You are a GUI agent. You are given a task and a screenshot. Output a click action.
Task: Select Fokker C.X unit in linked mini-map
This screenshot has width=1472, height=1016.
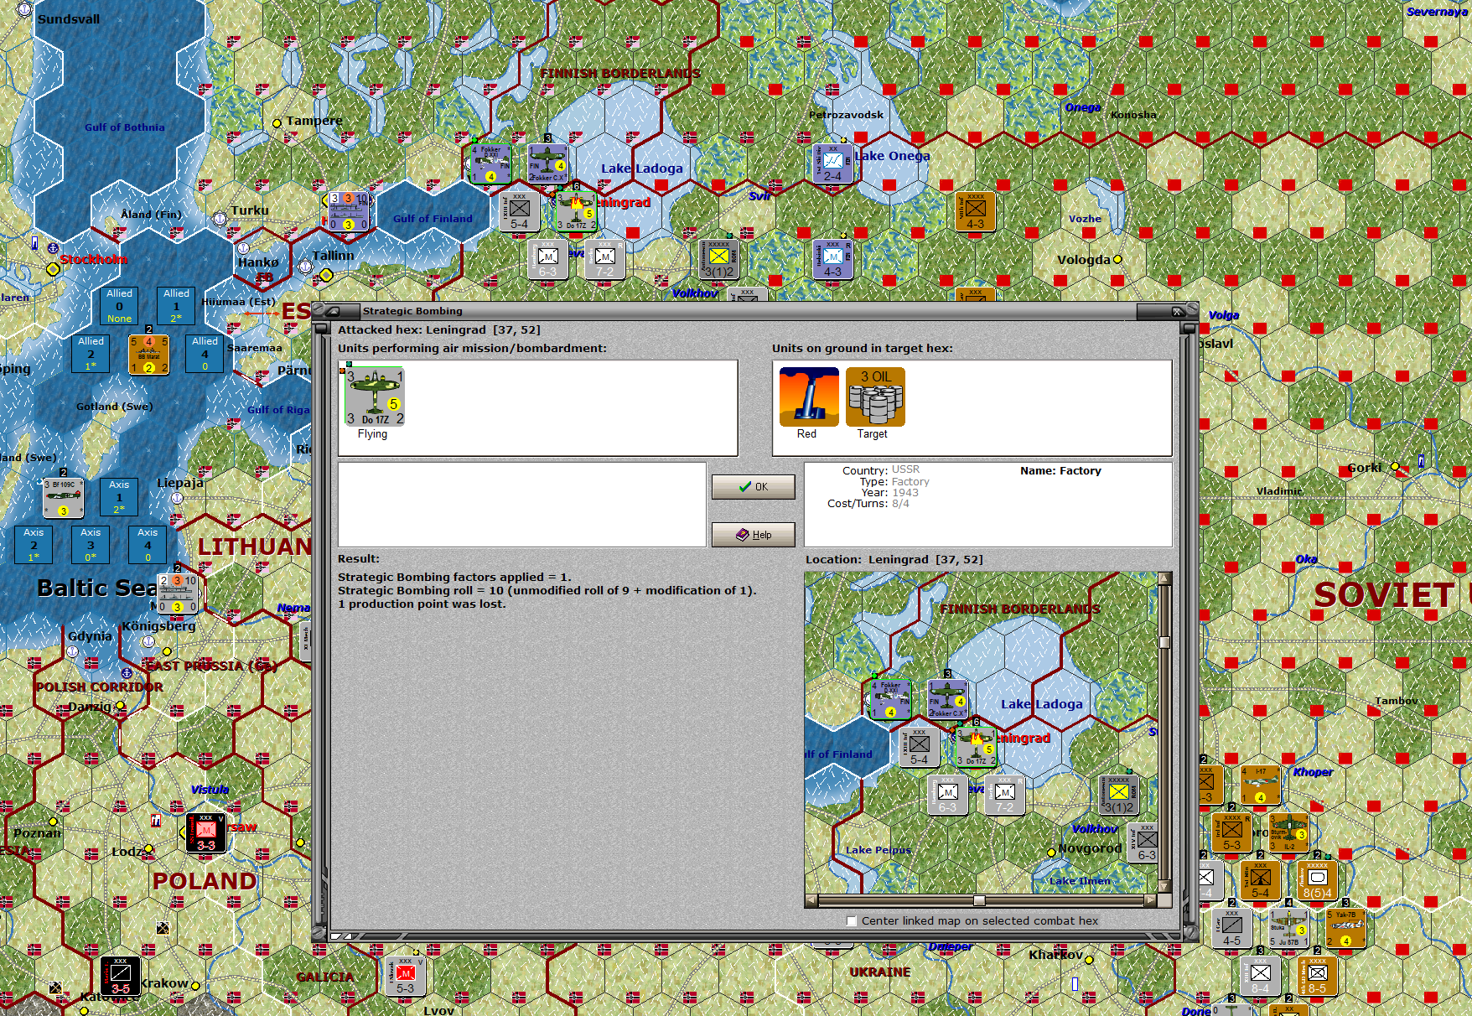pyautogui.click(x=948, y=699)
